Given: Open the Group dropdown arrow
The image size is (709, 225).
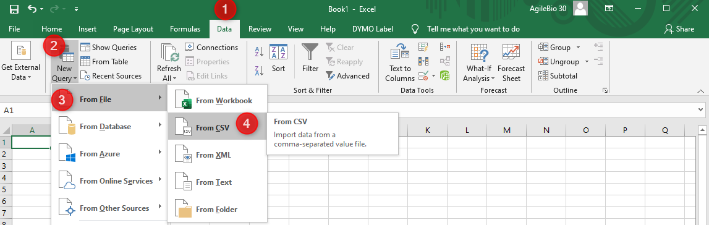Looking at the screenshot, I should pyautogui.click(x=579, y=48).
